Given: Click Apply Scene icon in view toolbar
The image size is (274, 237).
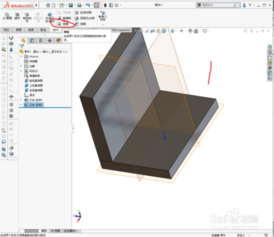Looking at the screenshot, I should pyautogui.click(x=196, y=31).
